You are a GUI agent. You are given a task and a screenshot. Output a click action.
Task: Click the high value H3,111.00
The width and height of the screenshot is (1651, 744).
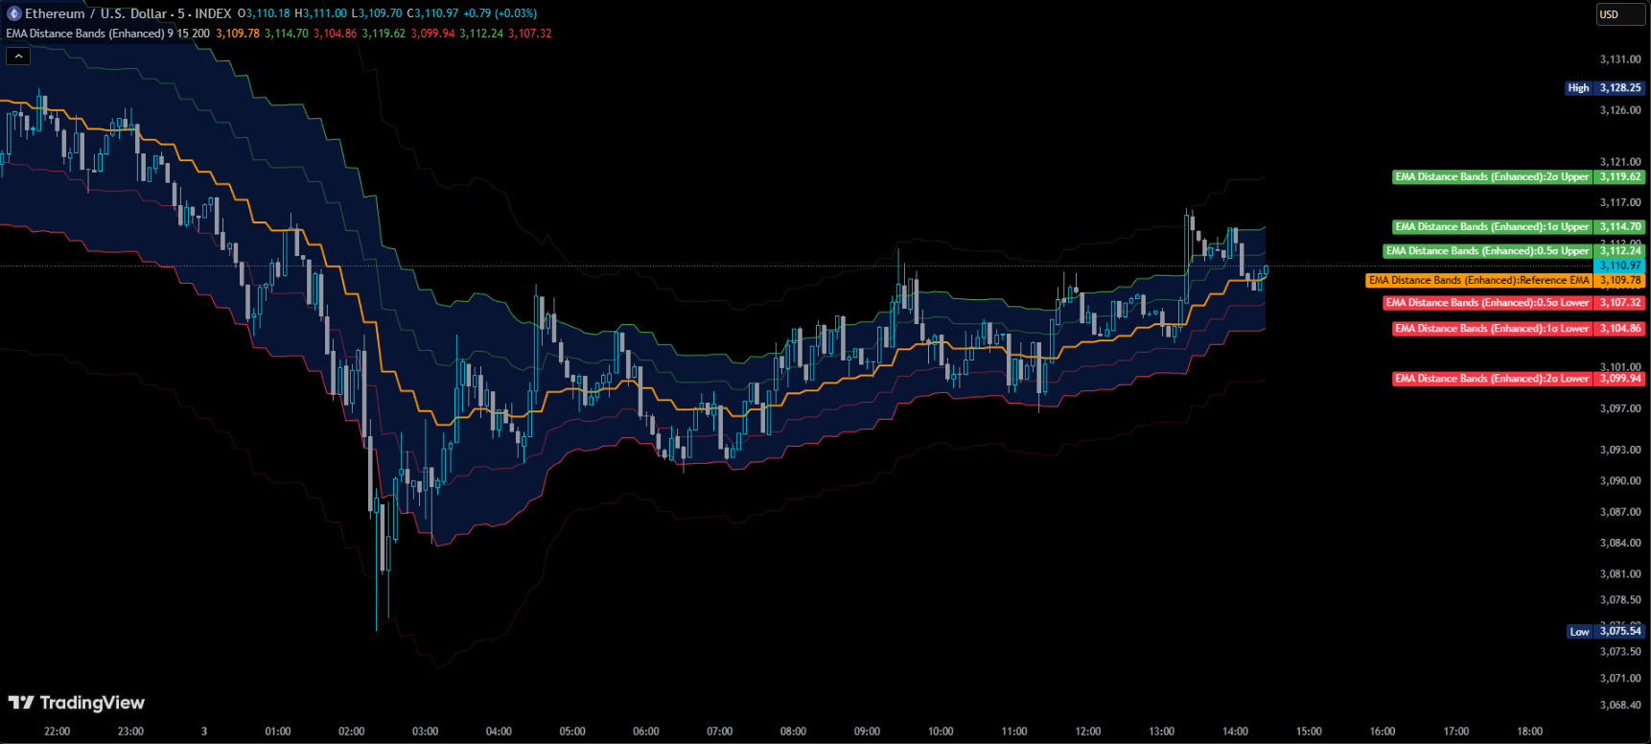click(321, 13)
